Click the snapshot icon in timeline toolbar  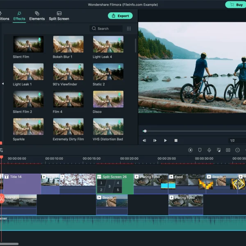228,150
